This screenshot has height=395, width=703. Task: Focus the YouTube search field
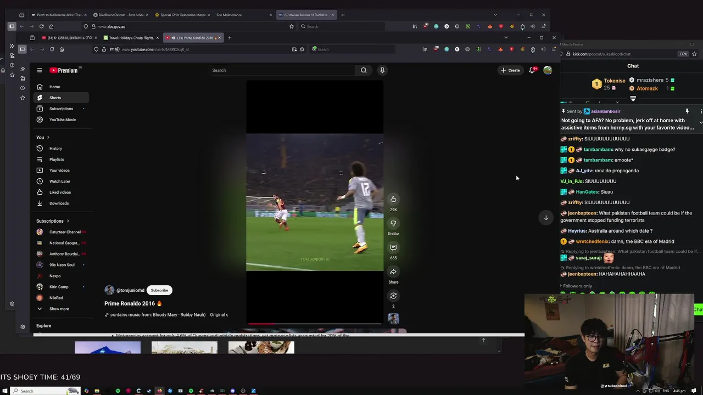pos(282,70)
